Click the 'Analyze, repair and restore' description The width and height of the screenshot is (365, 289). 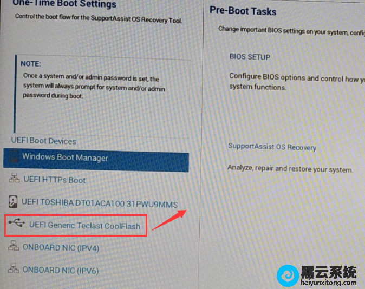point(290,169)
